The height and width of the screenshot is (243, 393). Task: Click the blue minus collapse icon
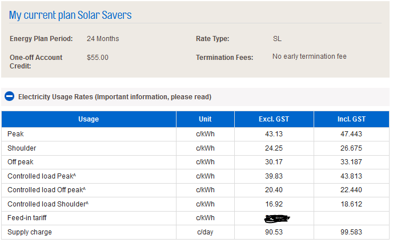pos(9,96)
